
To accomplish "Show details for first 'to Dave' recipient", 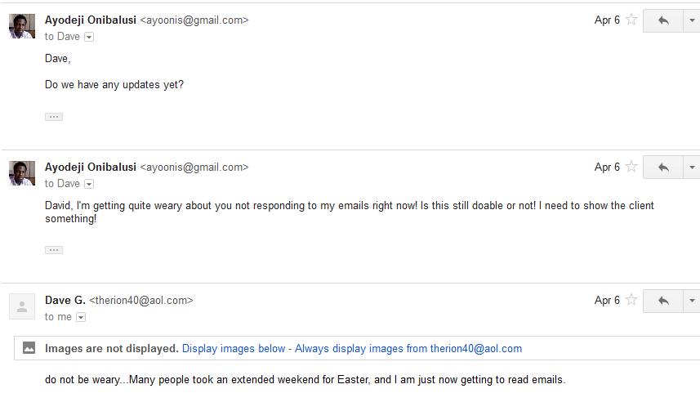I will [x=89, y=37].
